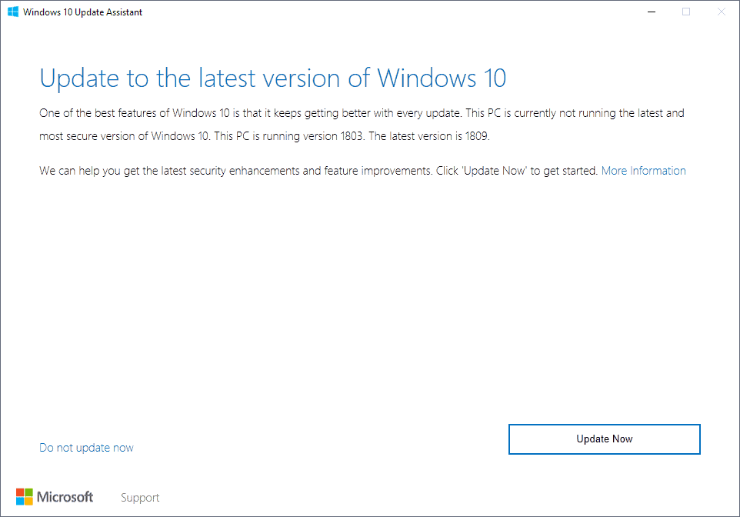740x517 pixels.
Task: Decline the update via Do not update now
Action: point(86,447)
